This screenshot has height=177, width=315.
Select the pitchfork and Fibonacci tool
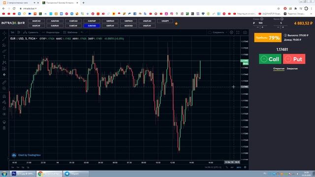click(x=4, y=45)
